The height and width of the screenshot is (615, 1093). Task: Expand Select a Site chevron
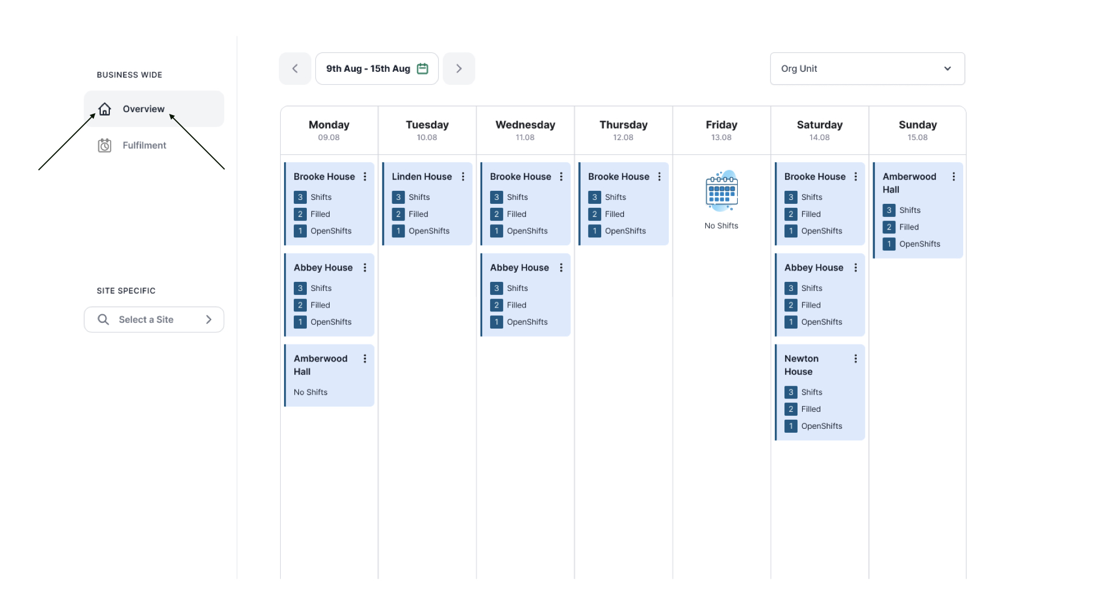(x=209, y=319)
